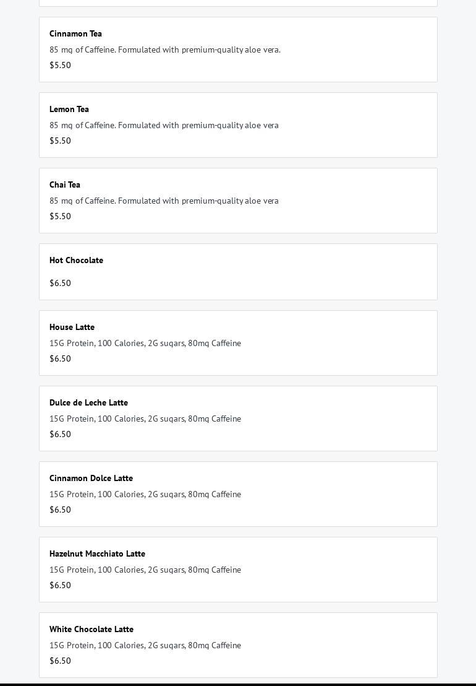Click the Cinnamon Tea $5.50 price

pyautogui.click(x=60, y=65)
